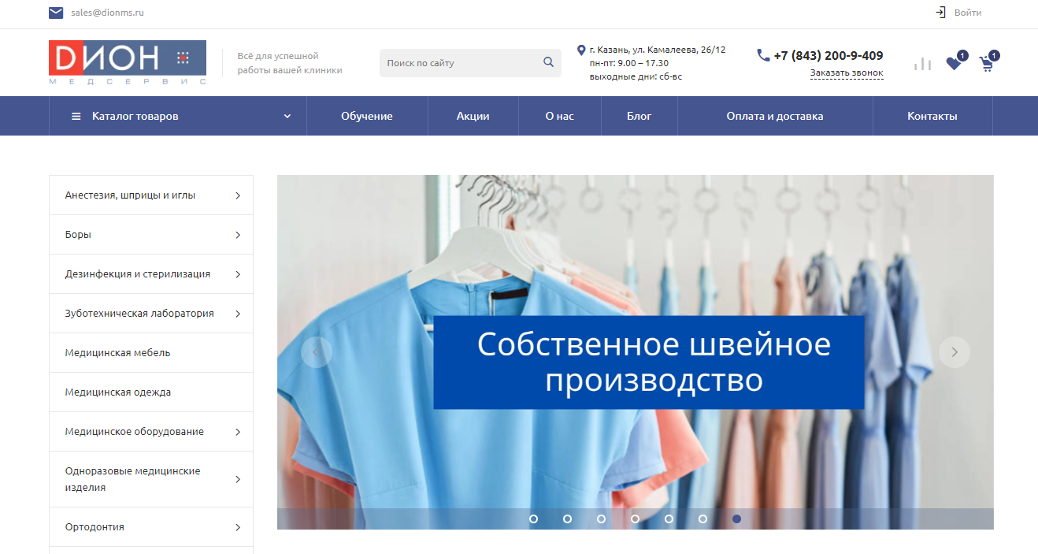Click phone number +7 (843) 200-9-409

829,55
